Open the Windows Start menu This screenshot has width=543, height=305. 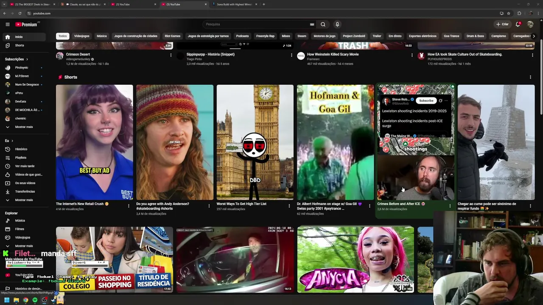pyautogui.click(x=7, y=300)
